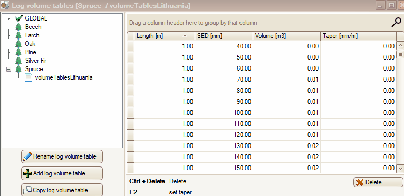Click the SED cell showing 50.00

224,57
